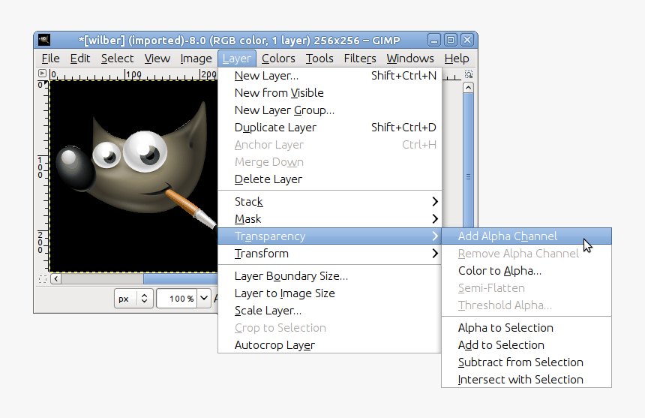Open the Help menu
Image resolution: width=645 pixels, height=418 pixels.
click(x=457, y=59)
